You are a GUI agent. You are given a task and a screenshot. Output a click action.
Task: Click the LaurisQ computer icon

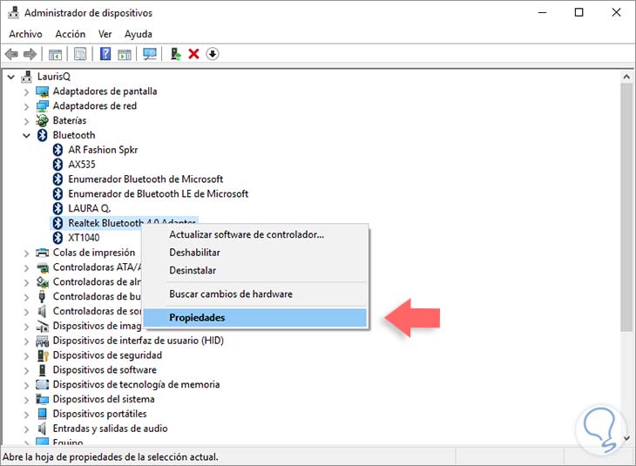click(27, 77)
